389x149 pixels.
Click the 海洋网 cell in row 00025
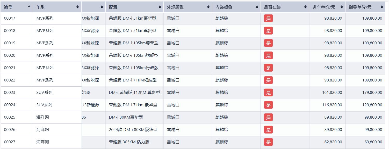[42, 117]
